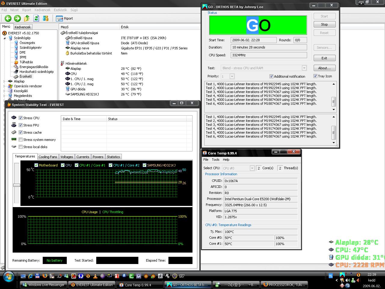Open the ORTHOS Test type dropdown

[x=304, y=68]
